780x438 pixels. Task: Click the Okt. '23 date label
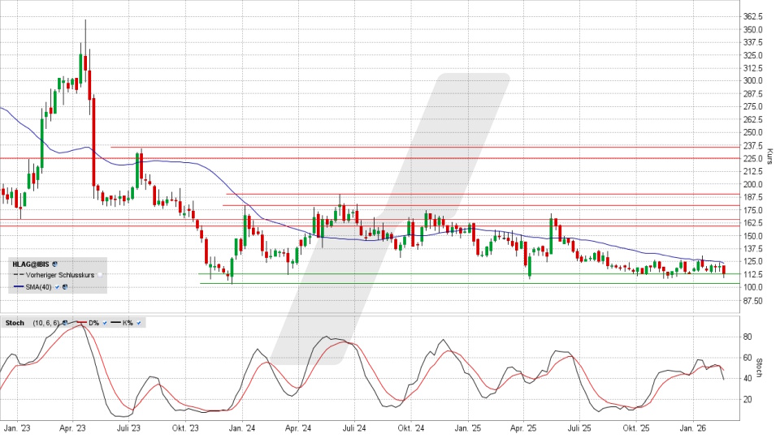185,428
